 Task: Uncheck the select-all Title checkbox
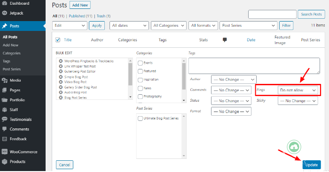pyautogui.click(x=58, y=40)
